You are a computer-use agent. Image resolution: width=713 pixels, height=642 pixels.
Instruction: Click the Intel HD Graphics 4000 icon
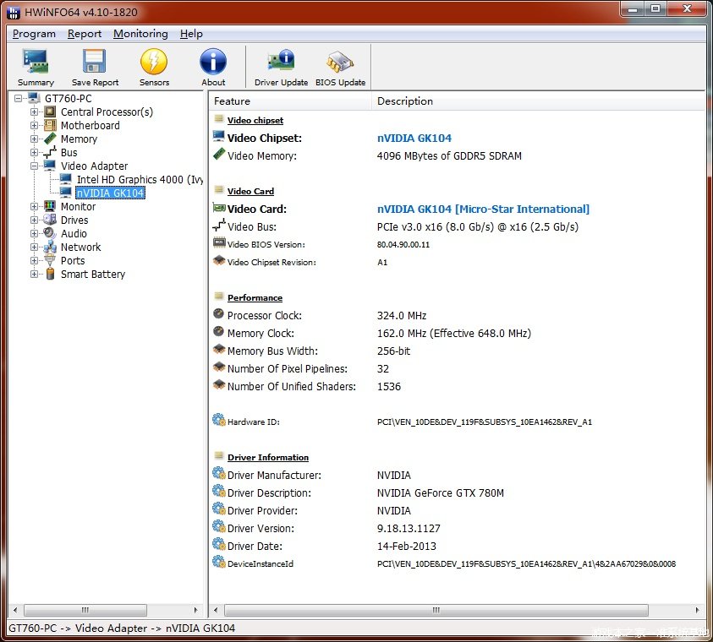[66, 178]
